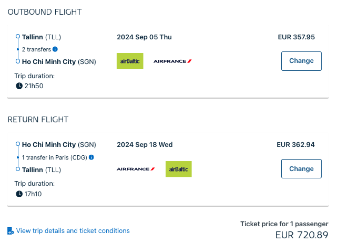Click outbound price EUR 357.95

pyautogui.click(x=296, y=37)
